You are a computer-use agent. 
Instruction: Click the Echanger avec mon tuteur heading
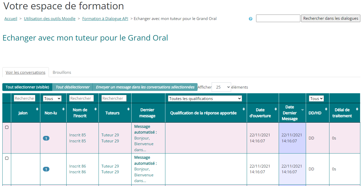coord(85,38)
